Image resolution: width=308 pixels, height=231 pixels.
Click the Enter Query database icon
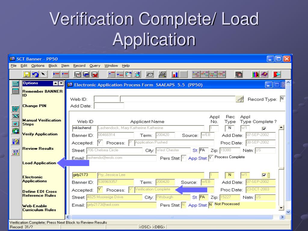77,75
